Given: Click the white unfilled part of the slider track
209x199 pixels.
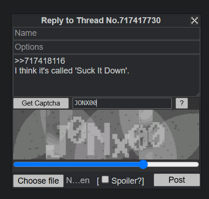Looking at the screenshot, I should click(x=173, y=165).
